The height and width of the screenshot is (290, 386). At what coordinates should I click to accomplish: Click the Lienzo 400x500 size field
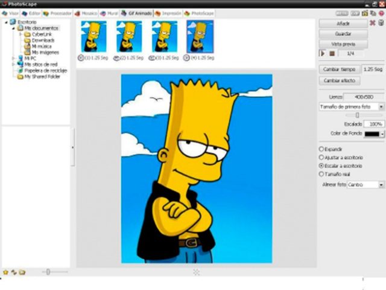[x=364, y=97]
